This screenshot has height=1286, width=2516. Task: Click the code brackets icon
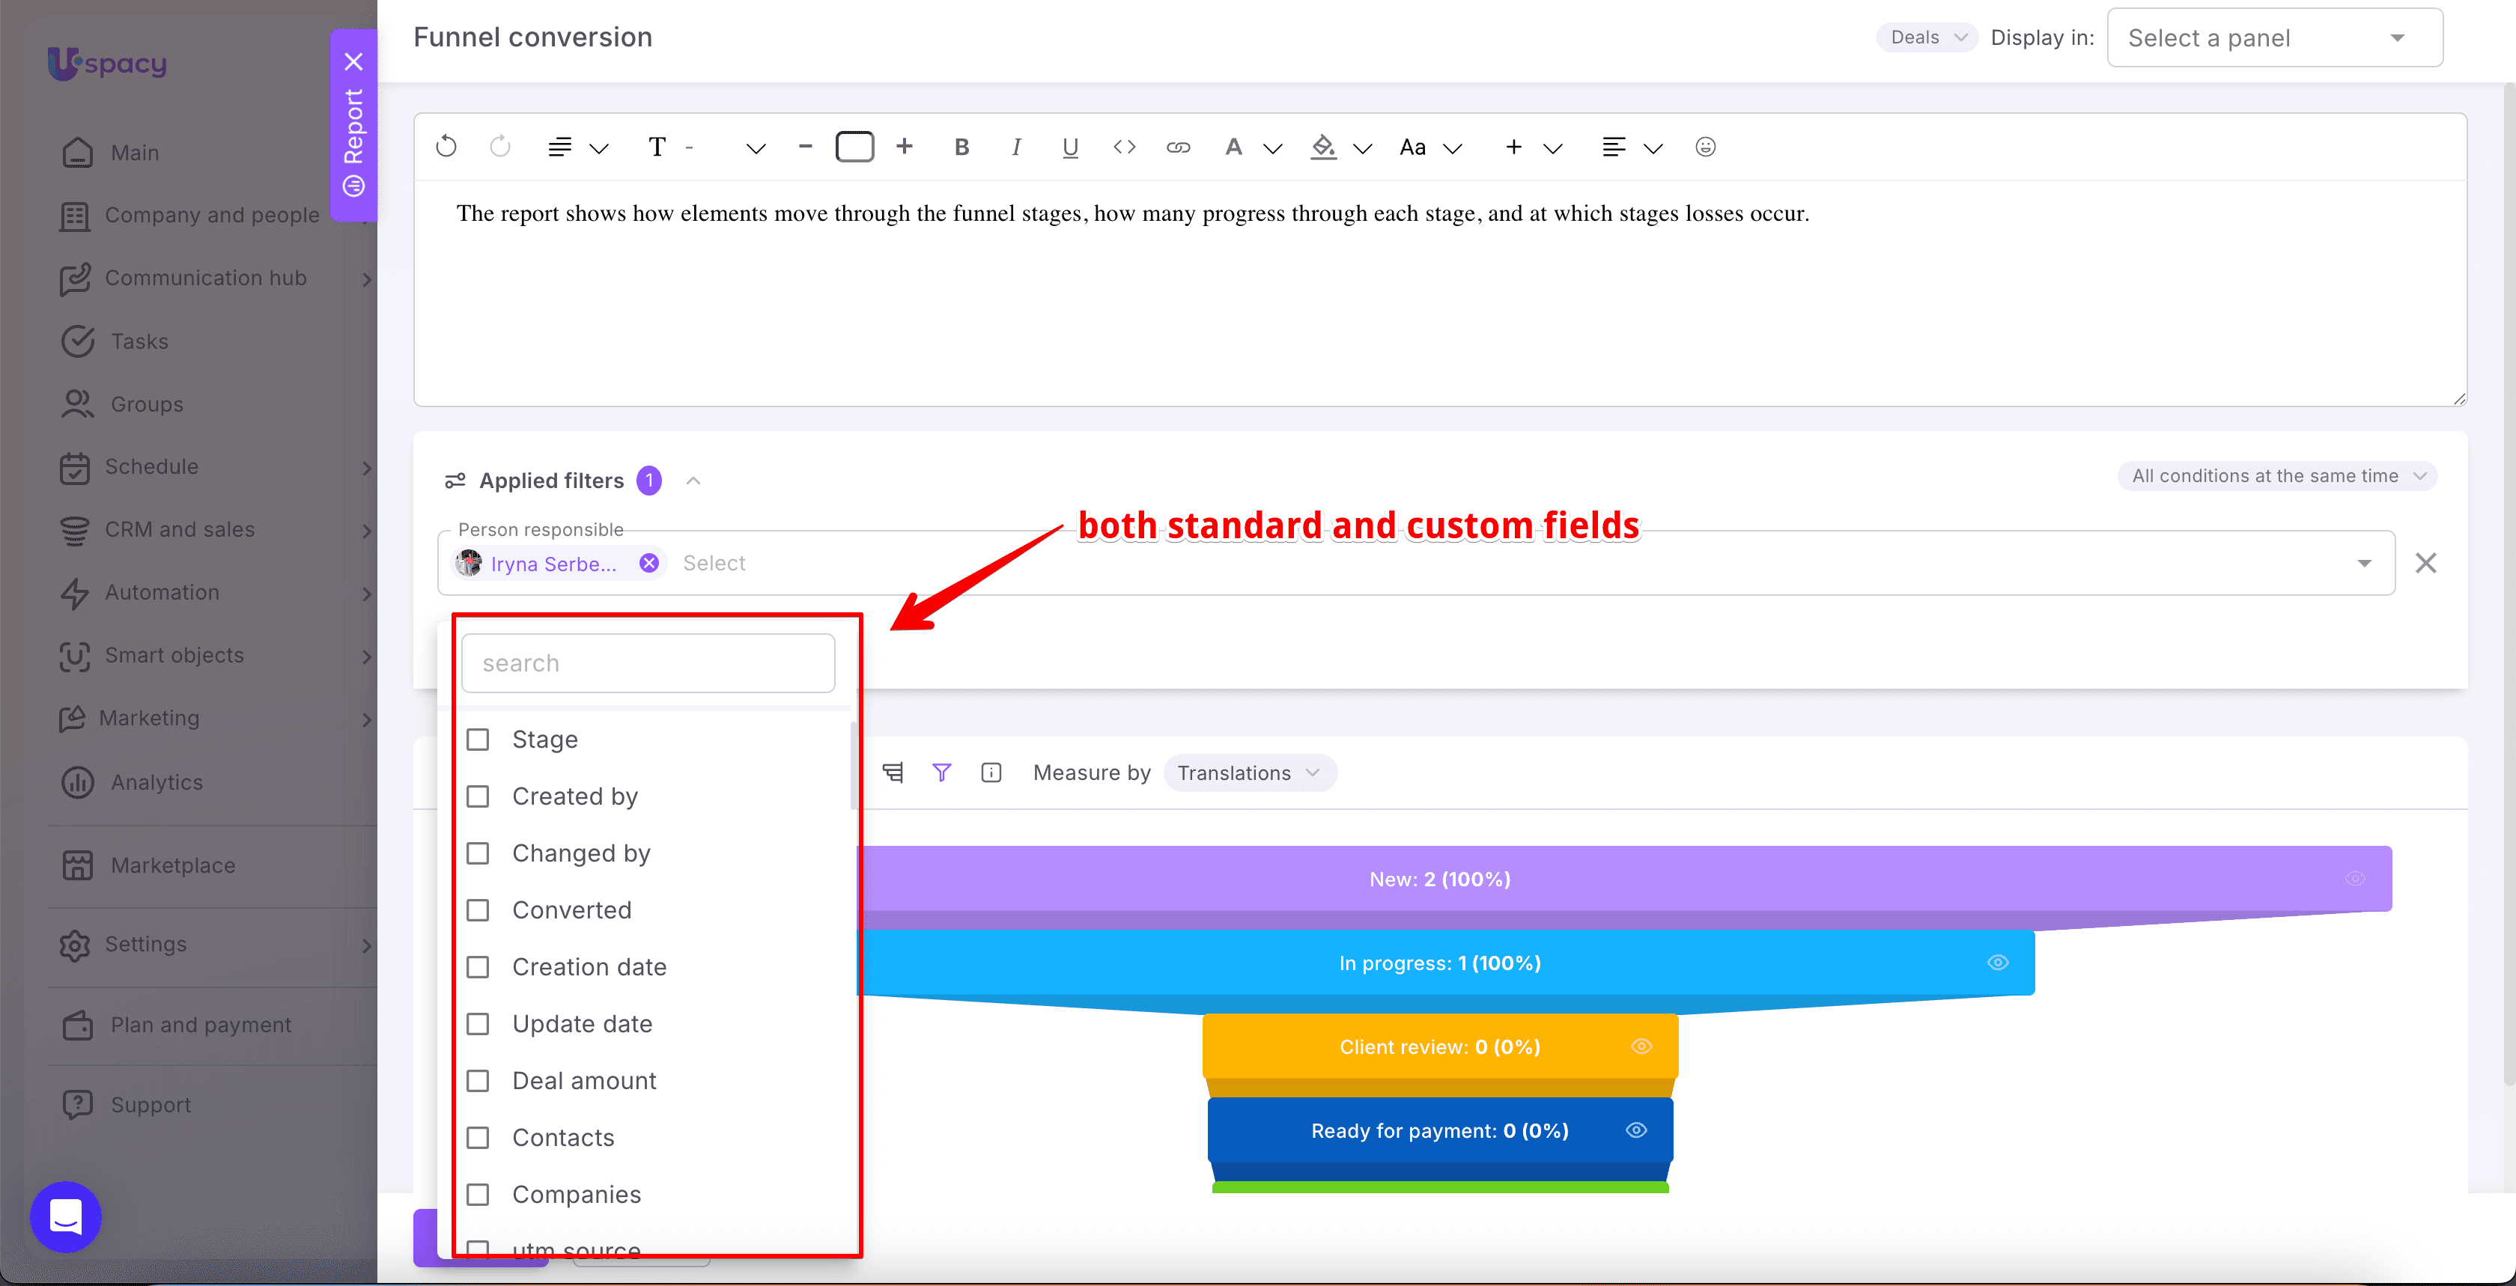(x=1124, y=147)
